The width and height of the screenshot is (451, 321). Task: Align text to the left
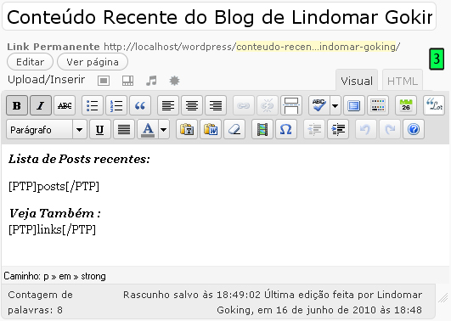click(x=168, y=105)
